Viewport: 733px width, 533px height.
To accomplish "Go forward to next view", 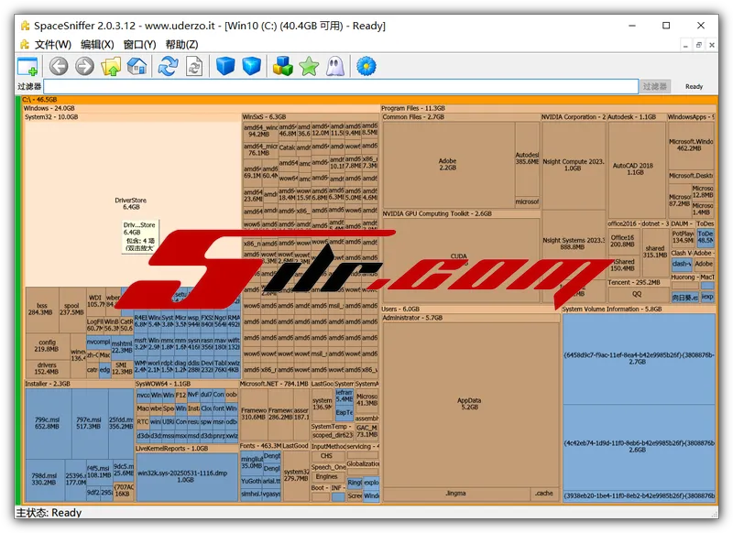I will coord(84,66).
